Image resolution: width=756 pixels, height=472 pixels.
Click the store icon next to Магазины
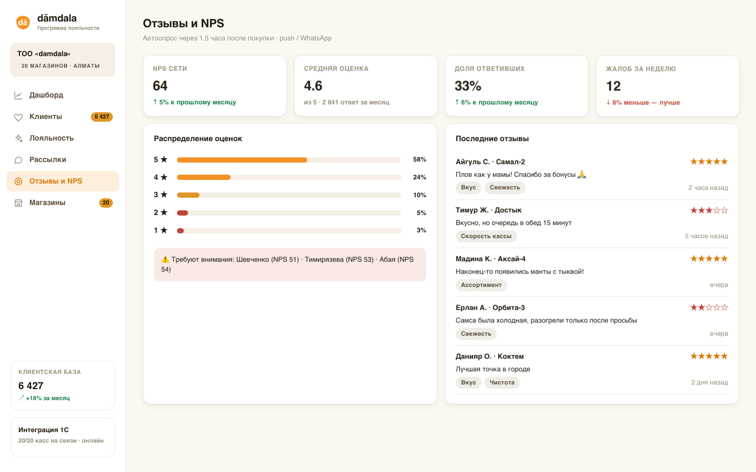(18, 203)
